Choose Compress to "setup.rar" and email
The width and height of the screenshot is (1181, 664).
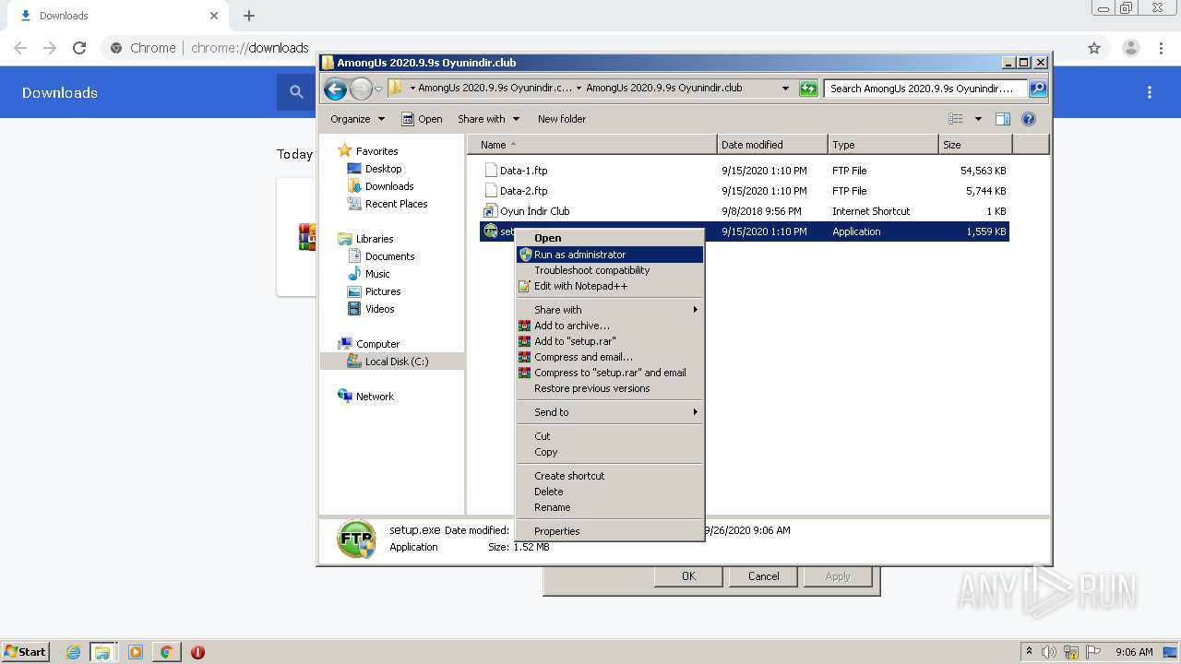[x=610, y=373]
